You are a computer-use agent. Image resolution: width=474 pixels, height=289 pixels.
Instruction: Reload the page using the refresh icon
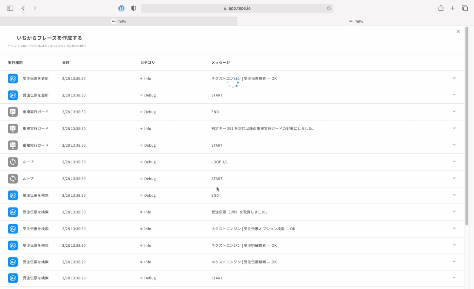(x=328, y=8)
